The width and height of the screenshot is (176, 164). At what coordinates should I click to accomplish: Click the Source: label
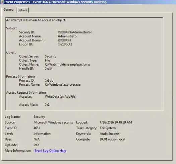point(10,122)
